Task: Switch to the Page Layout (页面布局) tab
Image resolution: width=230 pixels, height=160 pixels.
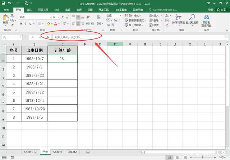Action: [x=43, y=10]
